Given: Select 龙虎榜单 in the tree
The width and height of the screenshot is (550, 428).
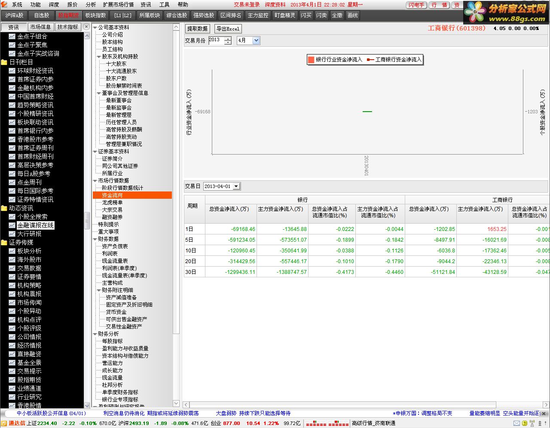Looking at the screenshot, I should pos(112,203).
